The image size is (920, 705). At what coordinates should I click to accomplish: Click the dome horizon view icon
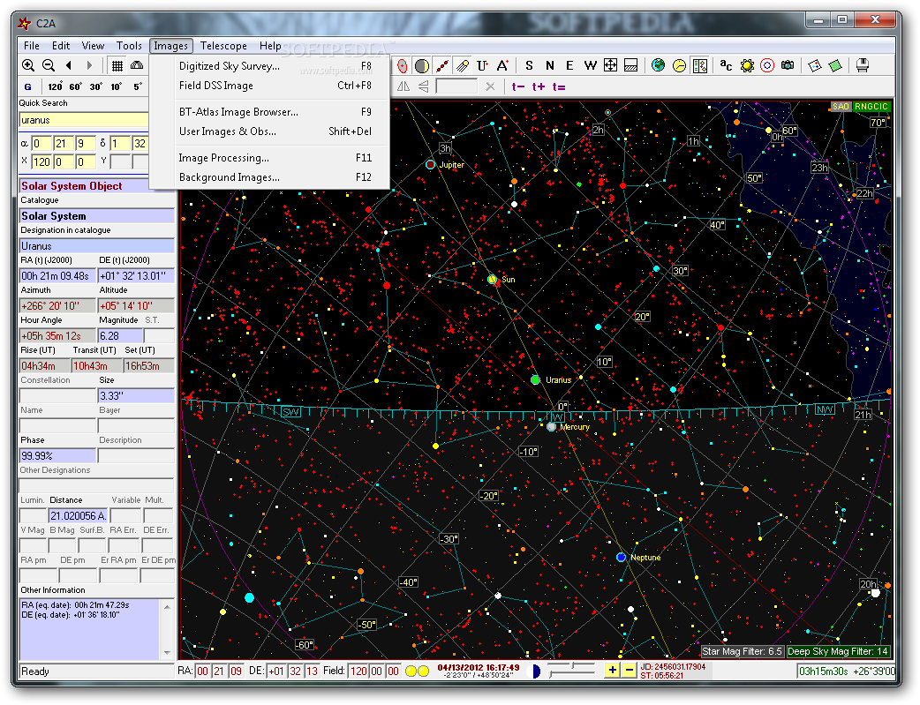(x=137, y=65)
